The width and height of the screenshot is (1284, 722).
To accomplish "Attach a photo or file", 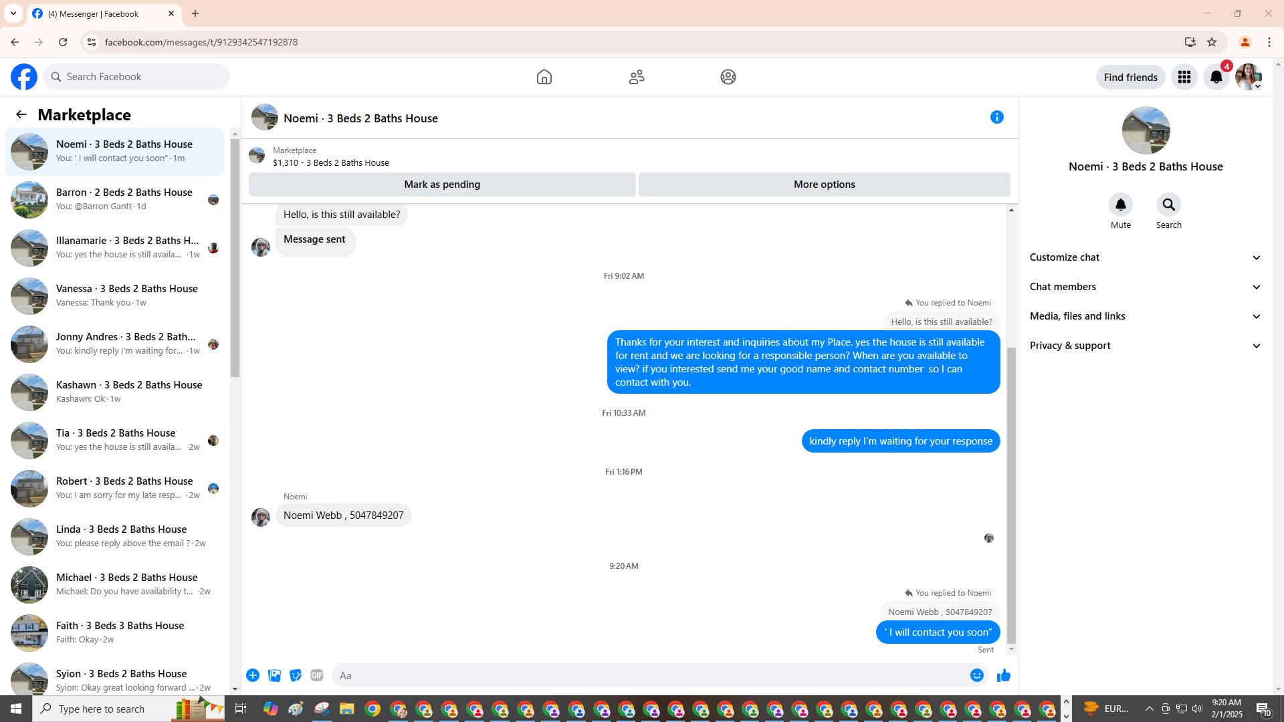I will coord(274,676).
